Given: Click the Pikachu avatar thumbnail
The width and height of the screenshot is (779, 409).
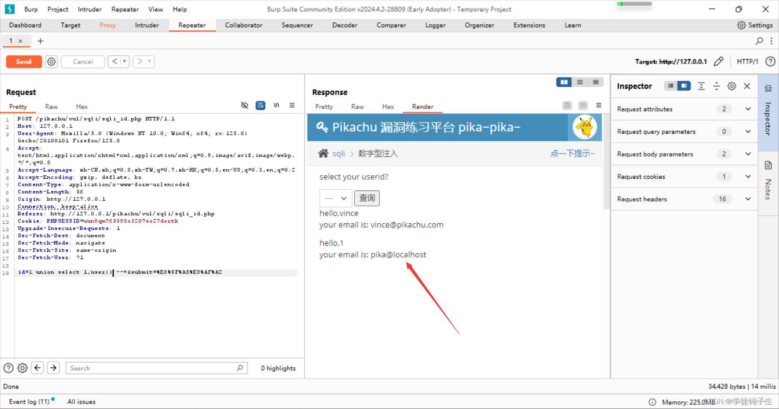Looking at the screenshot, I should point(585,127).
